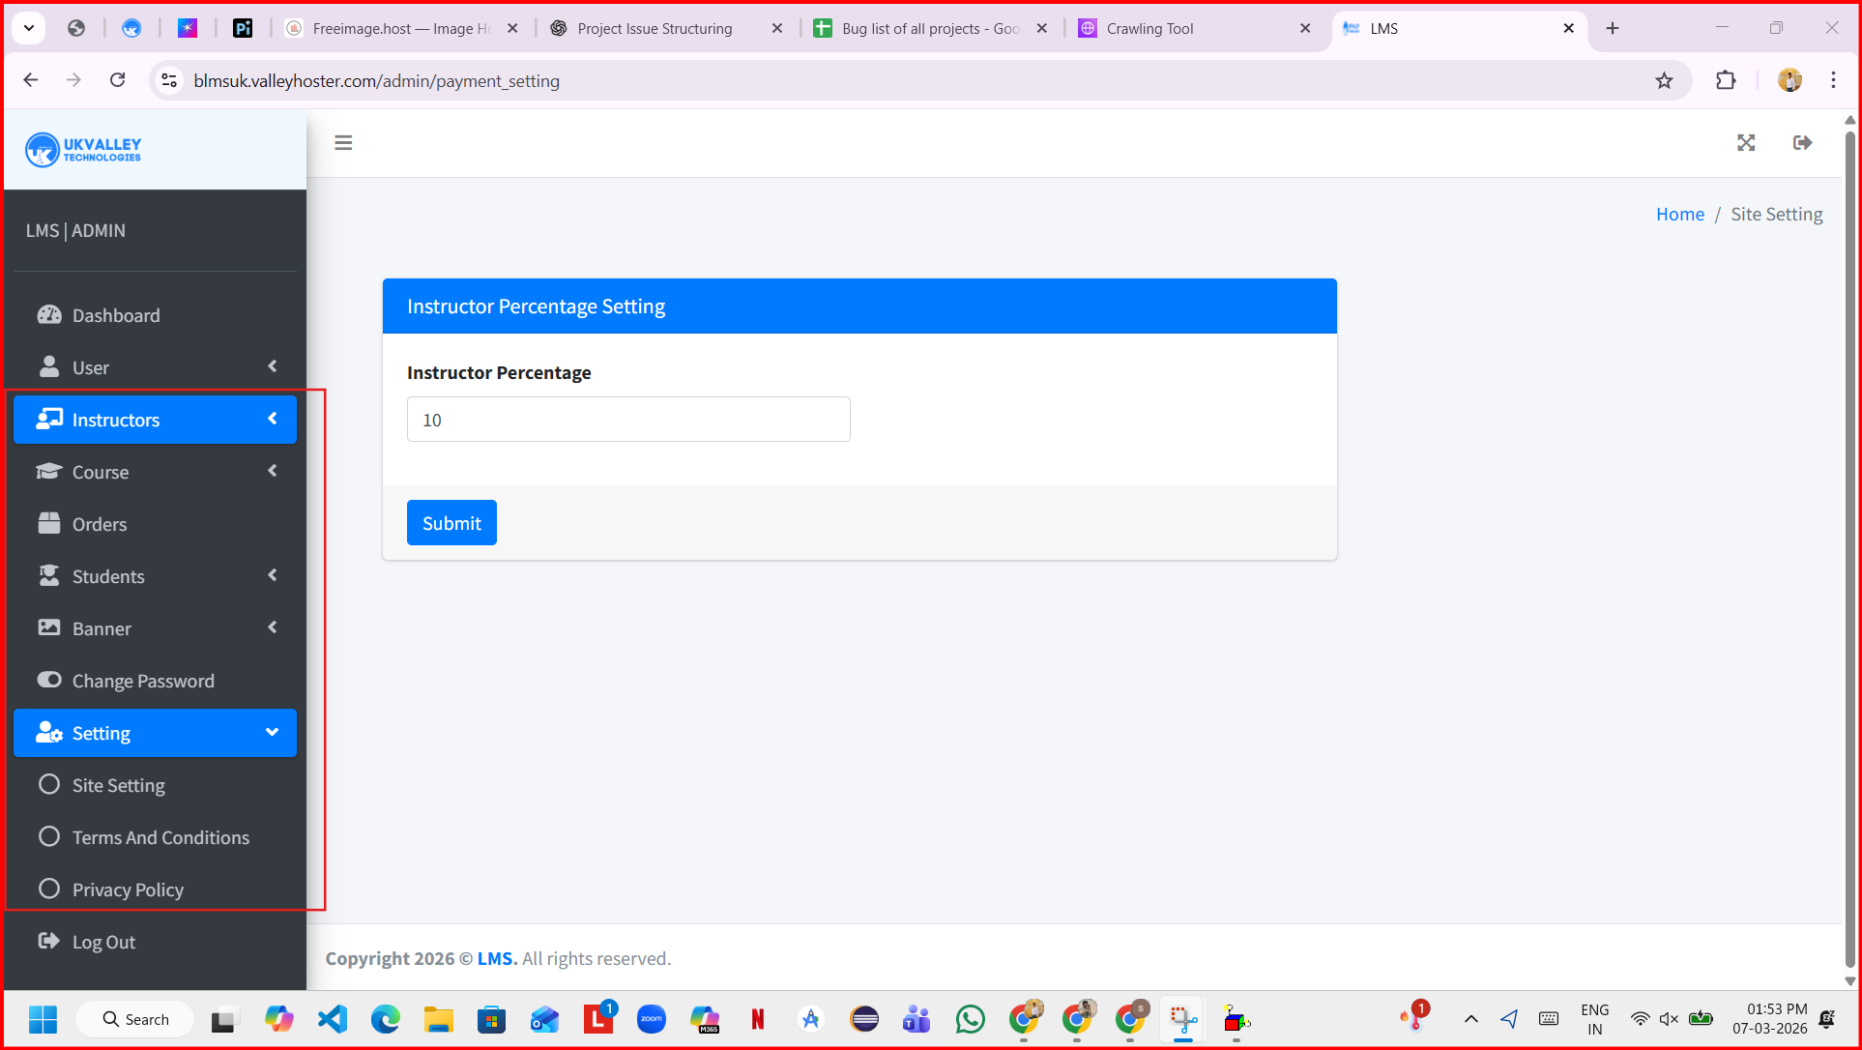Open Chrome's three-dot menu
The image size is (1862, 1050).
coord(1833,80)
